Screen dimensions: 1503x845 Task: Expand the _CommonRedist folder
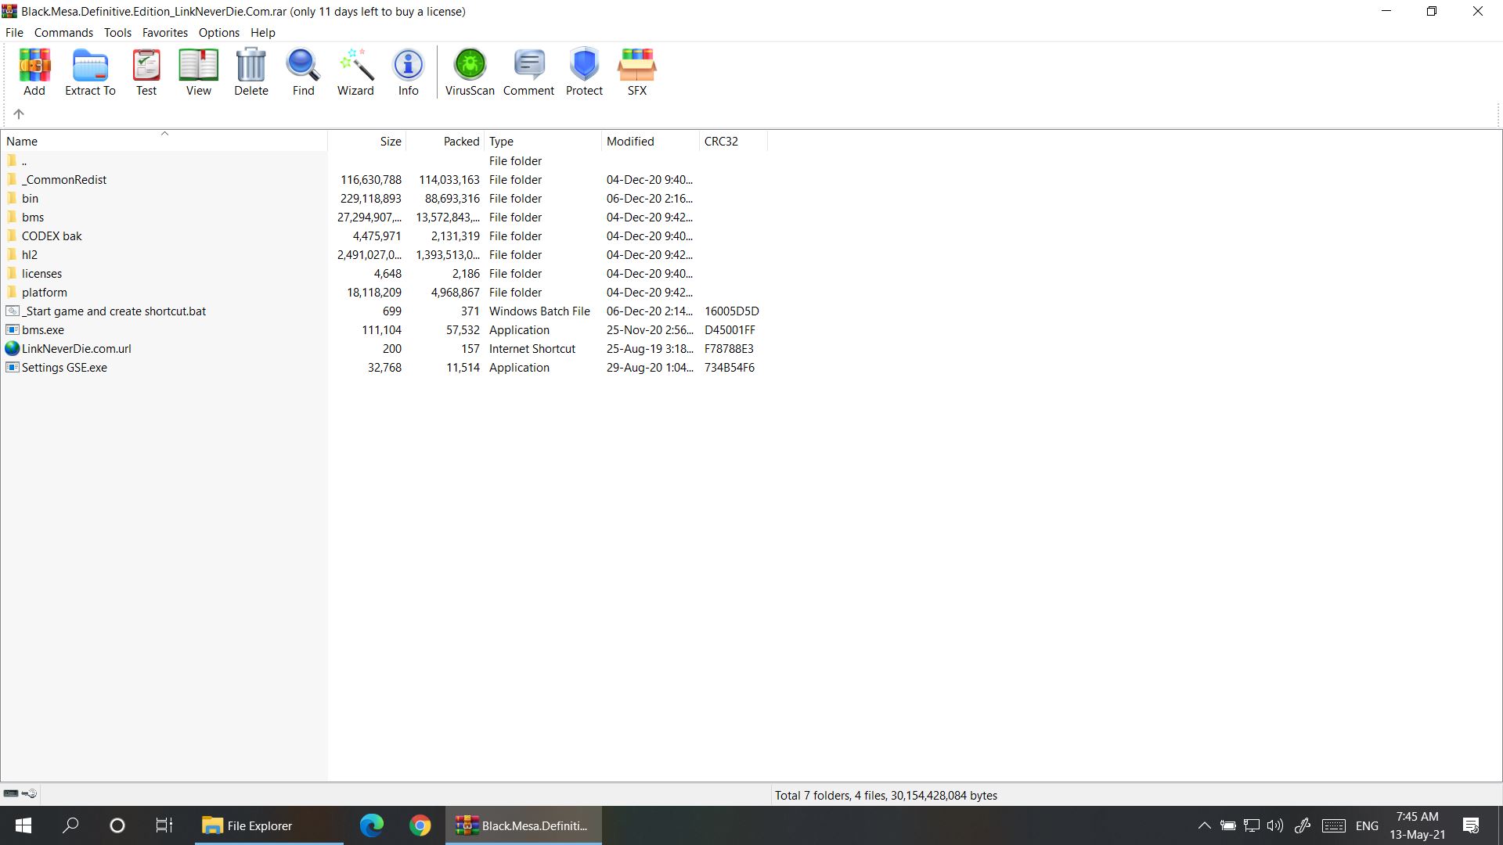[65, 179]
